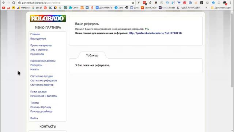
Task: Click the play-circle extension icon
Action: click(162, 3)
